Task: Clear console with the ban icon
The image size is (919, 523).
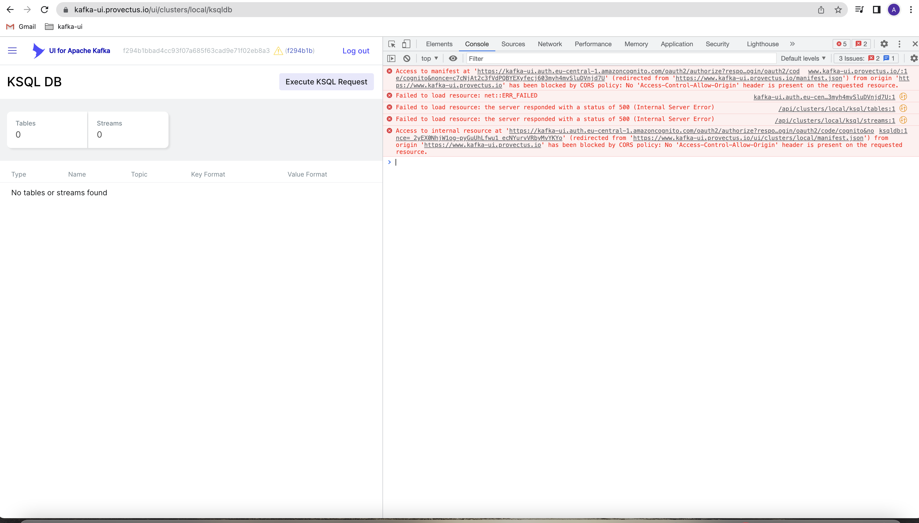Action: pyautogui.click(x=407, y=58)
